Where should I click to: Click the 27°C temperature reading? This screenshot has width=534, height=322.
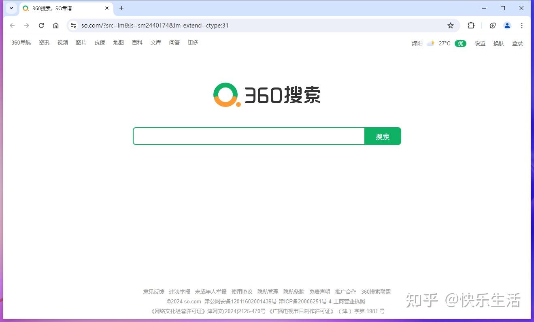tap(445, 43)
